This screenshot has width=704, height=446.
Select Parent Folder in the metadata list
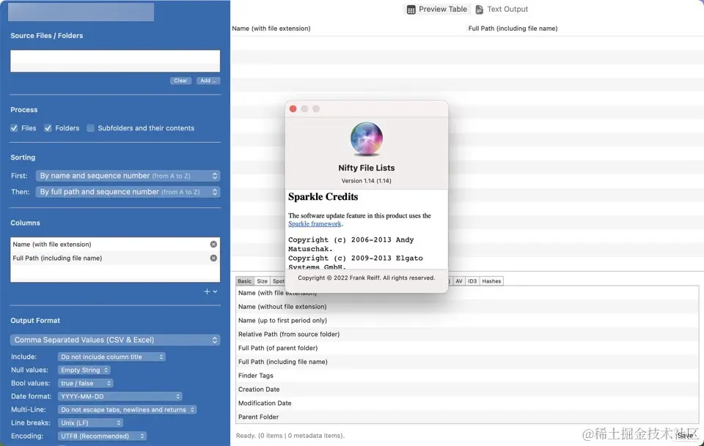pos(467,417)
